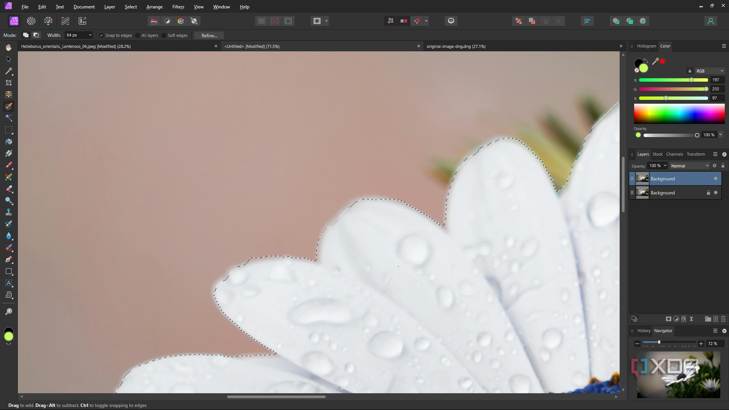729x410 pixels.
Task: Click the Navigator zoom in plus button
Action: (701, 343)
